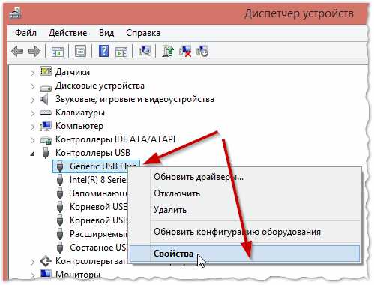Select the Запоминающ... USB device entry
The width and height of the screenshot is (374, 285).
tap(99, 193)
